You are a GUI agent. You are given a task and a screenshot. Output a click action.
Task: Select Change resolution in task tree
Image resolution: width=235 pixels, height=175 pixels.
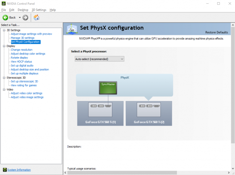coord(21,50)
